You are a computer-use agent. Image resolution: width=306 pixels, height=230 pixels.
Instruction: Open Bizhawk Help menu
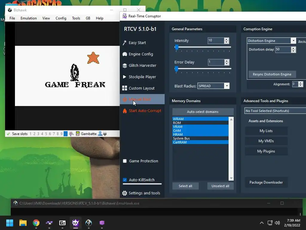[x=100, y=18]
